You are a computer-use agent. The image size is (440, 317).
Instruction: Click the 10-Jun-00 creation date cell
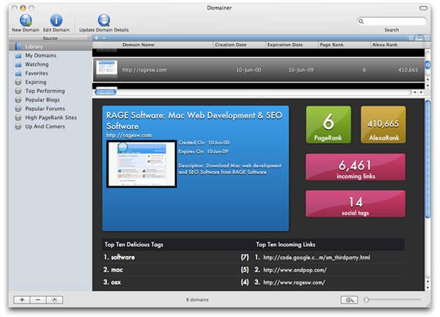(249, 70)
